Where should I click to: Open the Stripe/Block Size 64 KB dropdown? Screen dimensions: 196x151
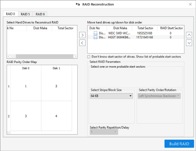[x=111, y=96]
